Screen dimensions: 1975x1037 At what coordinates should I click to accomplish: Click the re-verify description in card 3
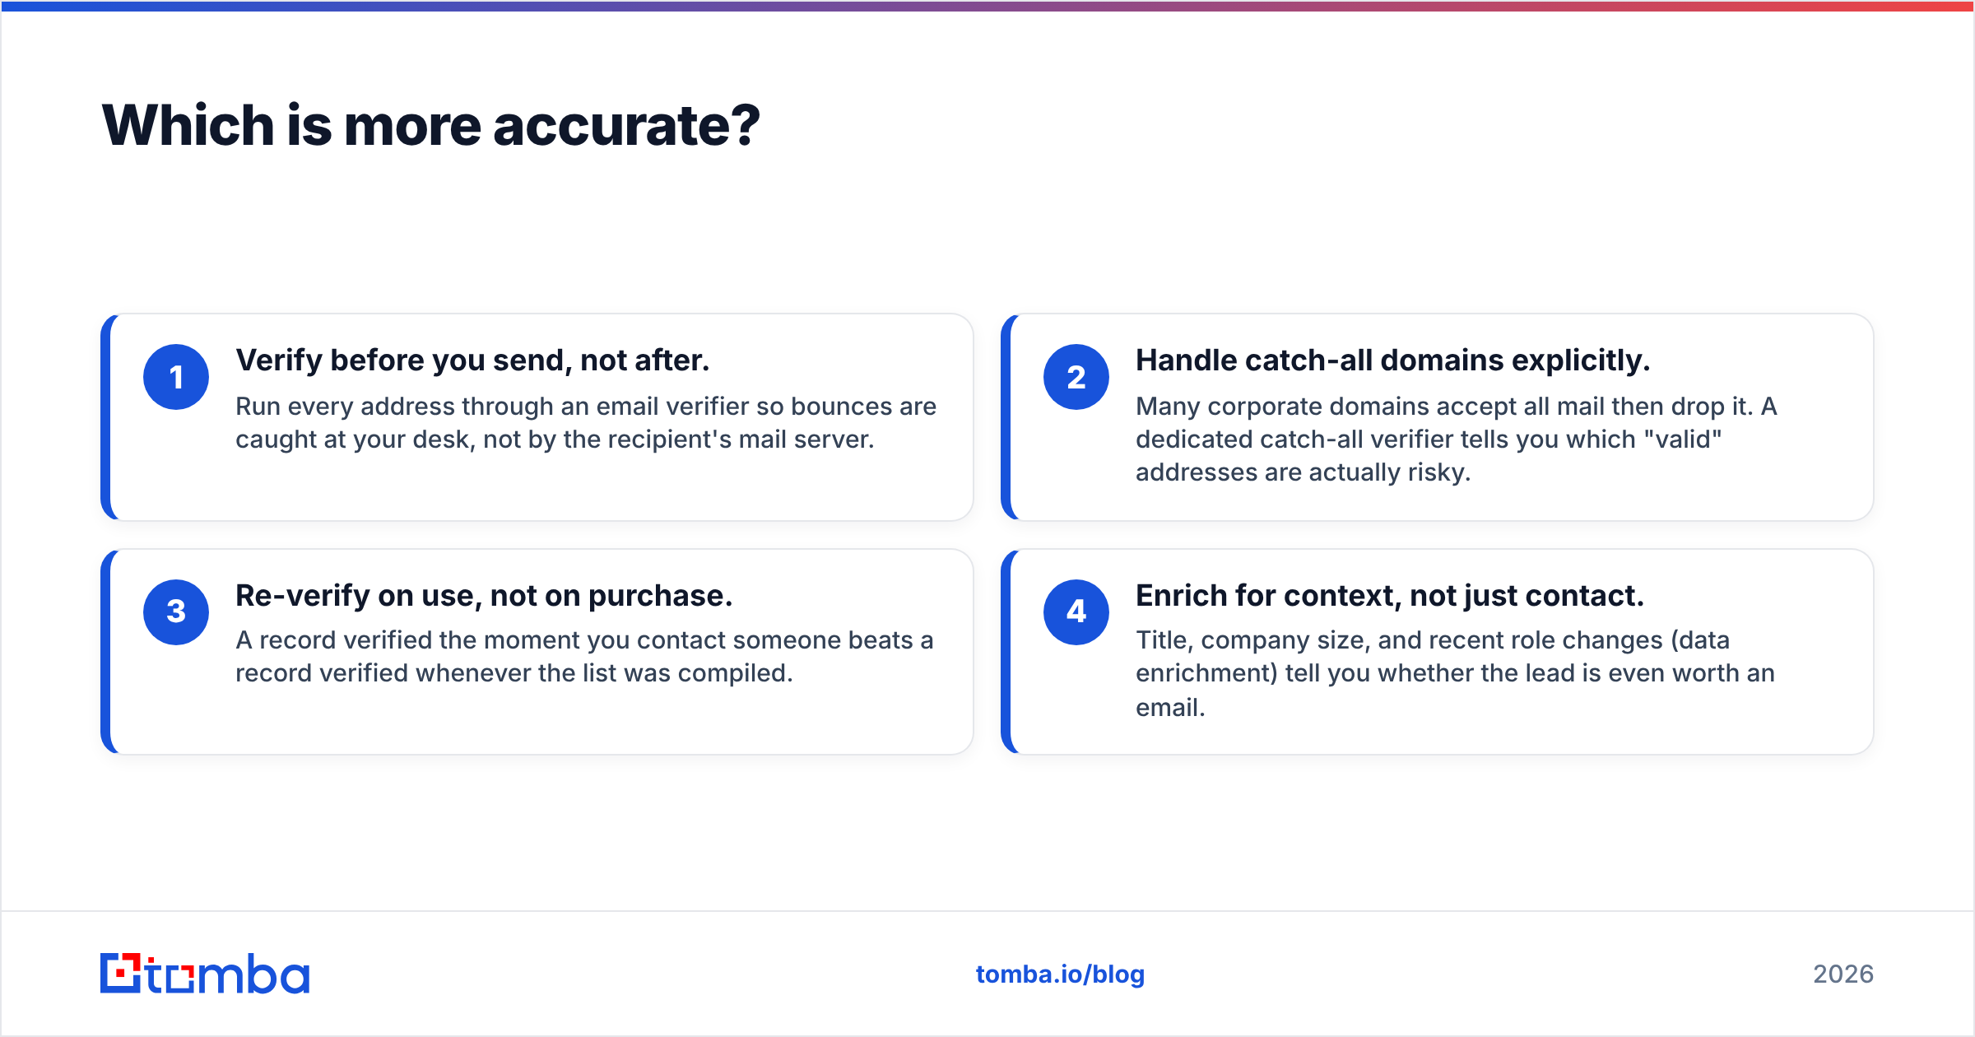584,657
